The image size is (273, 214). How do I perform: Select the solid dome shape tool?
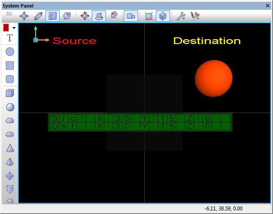[x=10, y=121]
